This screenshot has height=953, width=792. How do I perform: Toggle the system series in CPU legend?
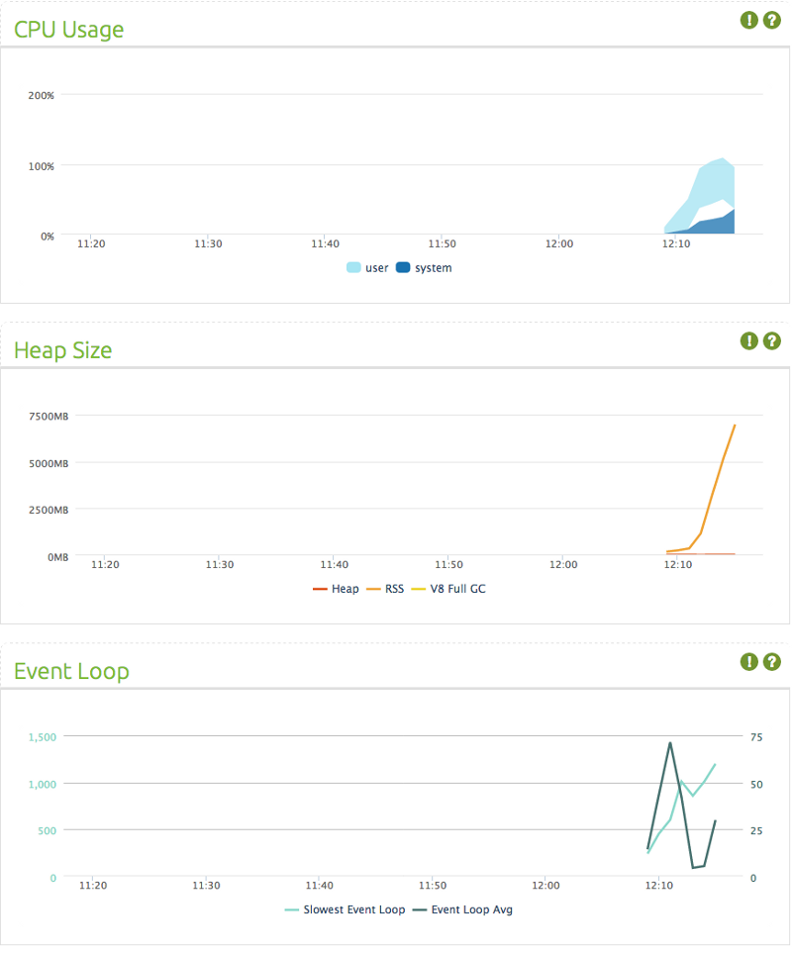tap(424, 268)
